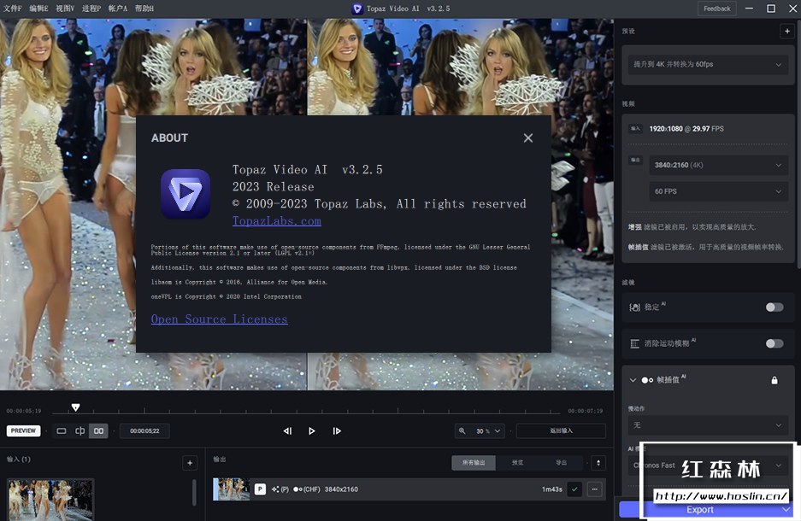801x521 pixels.
Task: Switch to single view layout
Action: (x=62, y=431)
